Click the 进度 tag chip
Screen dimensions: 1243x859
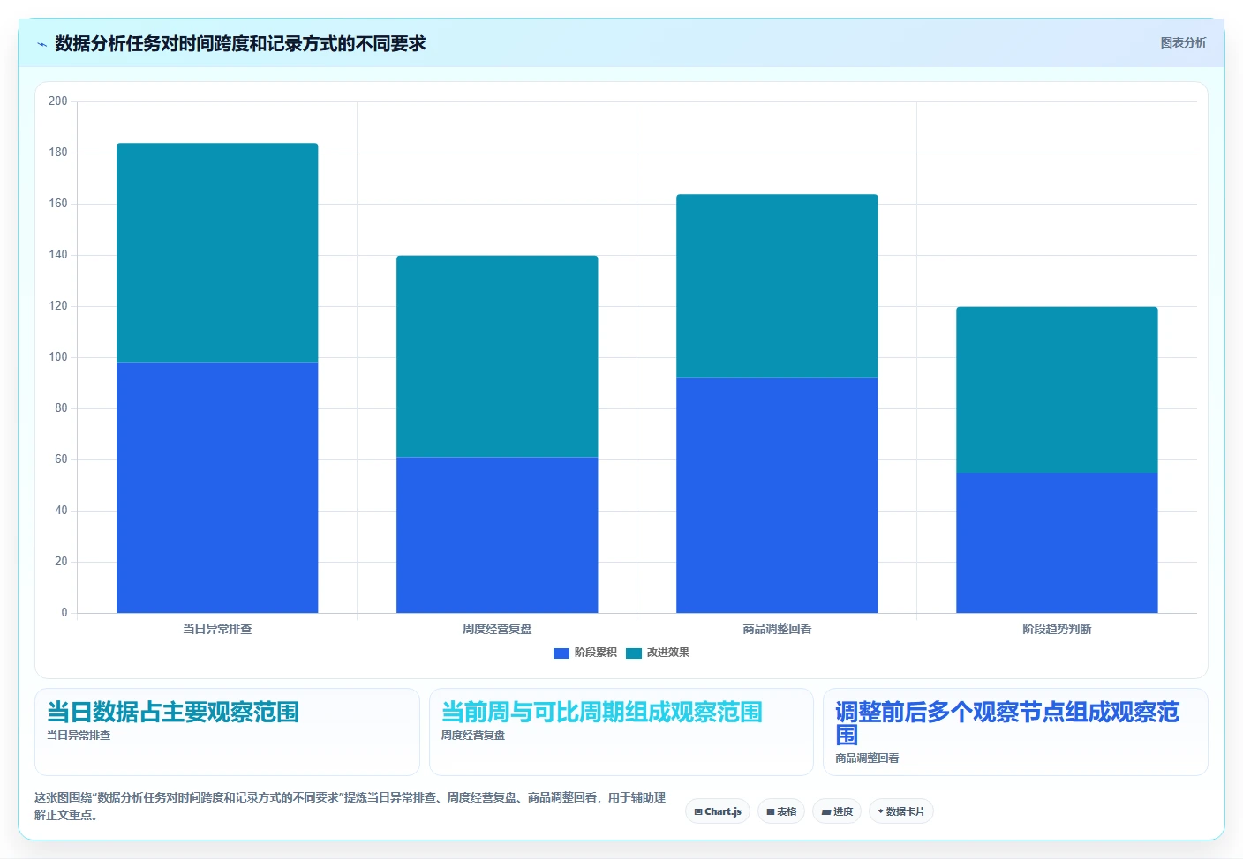click(x=837, y=811)
